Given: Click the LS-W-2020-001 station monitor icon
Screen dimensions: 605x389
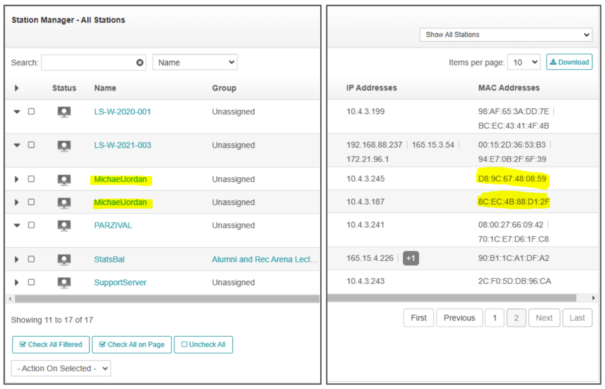Looking at the screenshot, I should coord(64,112).
